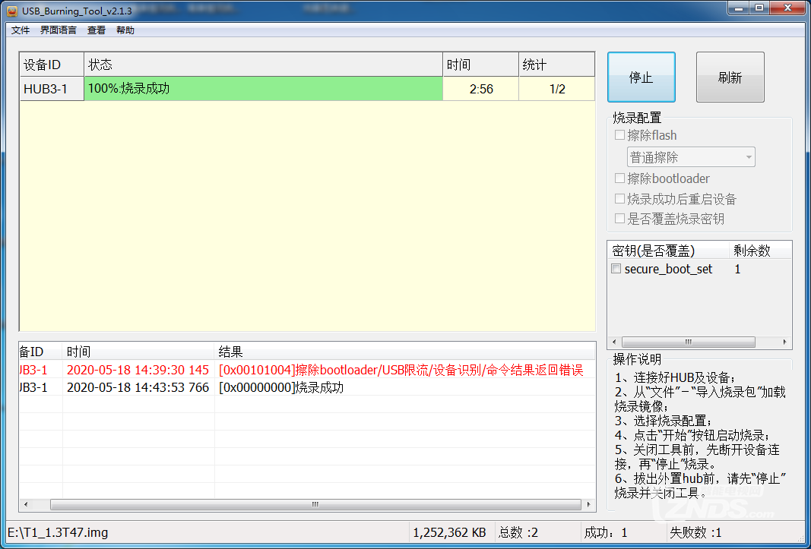Open the 文件 menu
The width and height of the screenshot is (811, 549).
pos(21,30)
